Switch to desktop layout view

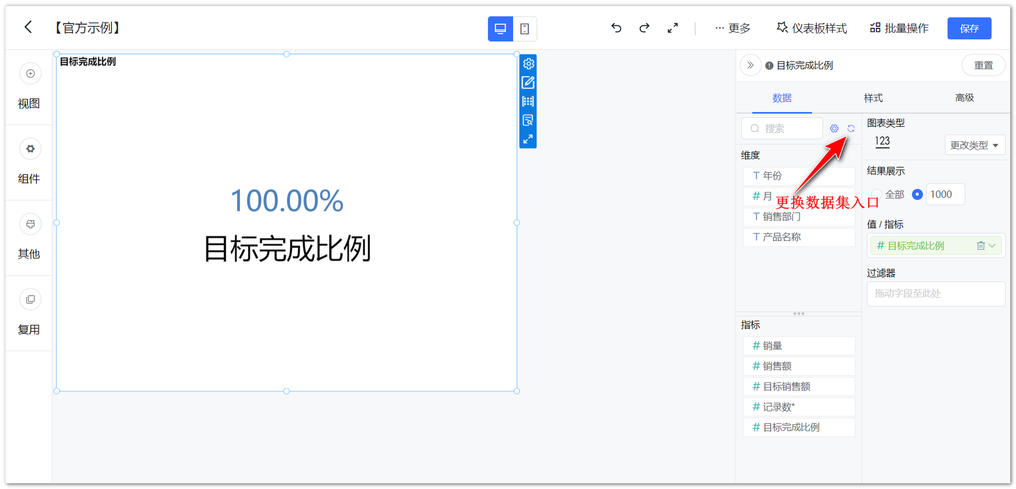500,29
